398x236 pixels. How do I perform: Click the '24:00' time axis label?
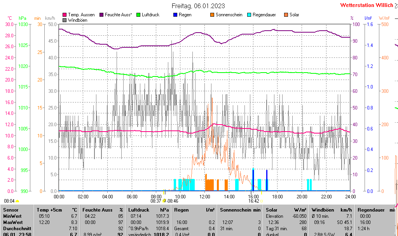click(x=351, y=197)
